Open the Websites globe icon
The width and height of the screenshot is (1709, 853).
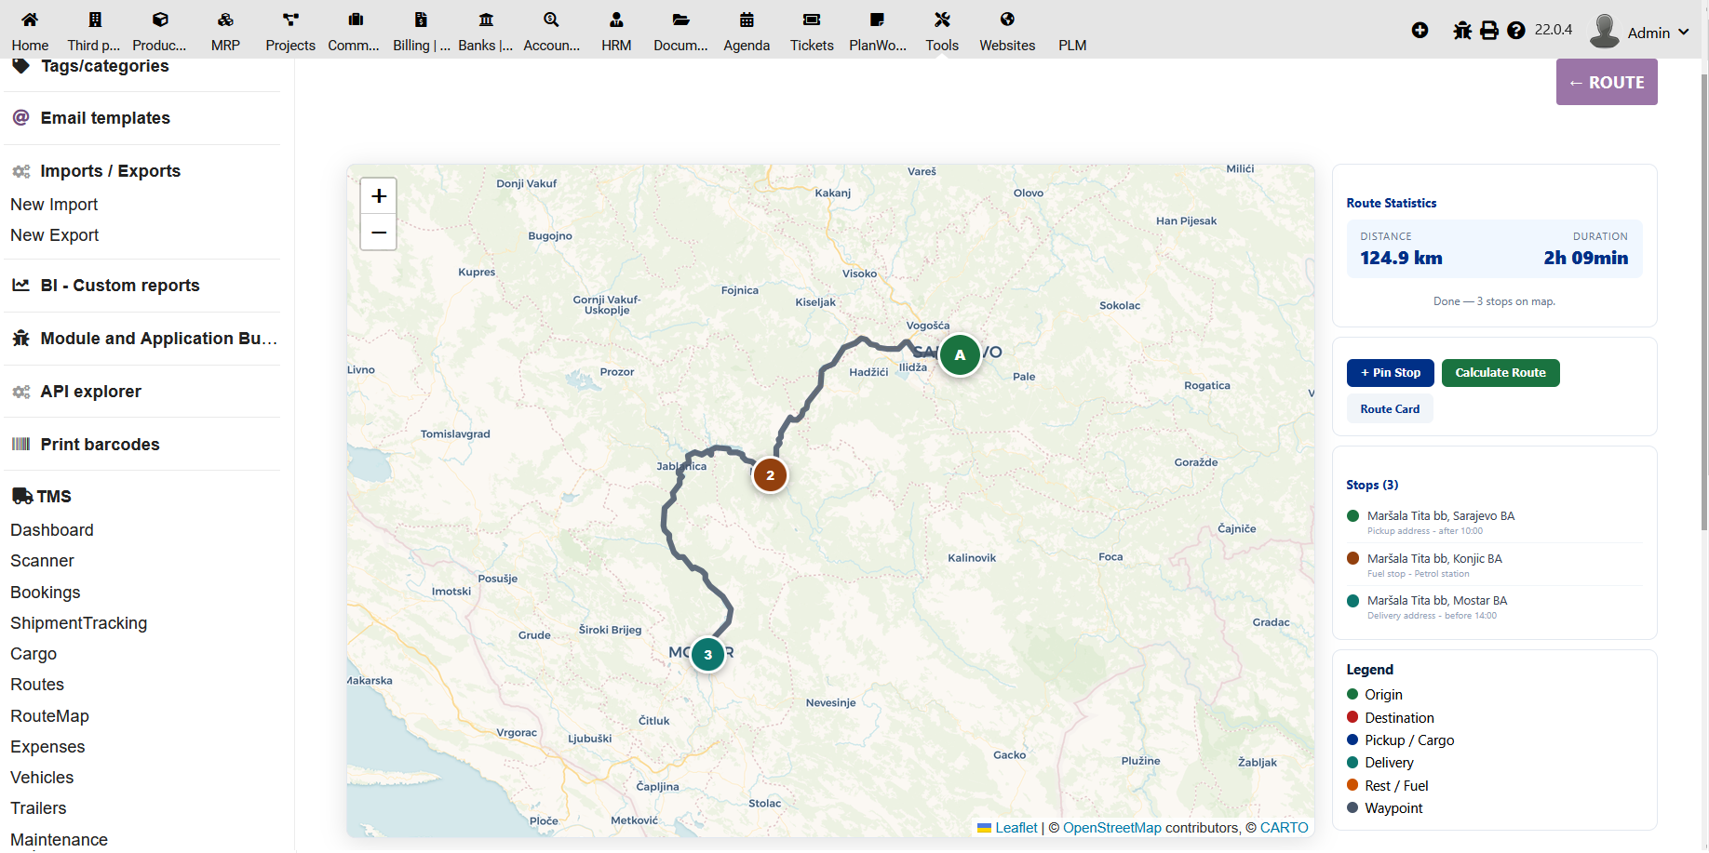[x=1007, y=20]
